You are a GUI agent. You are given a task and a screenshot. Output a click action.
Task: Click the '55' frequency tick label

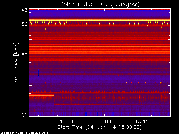pos(25,40)
